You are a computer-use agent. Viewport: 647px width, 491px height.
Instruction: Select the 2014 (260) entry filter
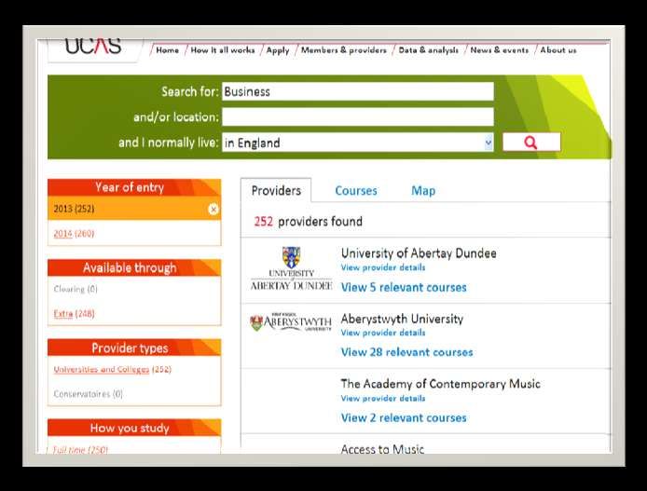point(74,233)
